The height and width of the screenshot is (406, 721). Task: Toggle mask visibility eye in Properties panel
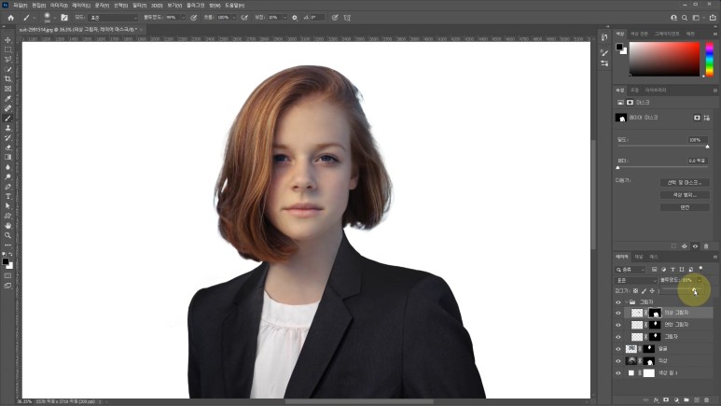[695, 246]
